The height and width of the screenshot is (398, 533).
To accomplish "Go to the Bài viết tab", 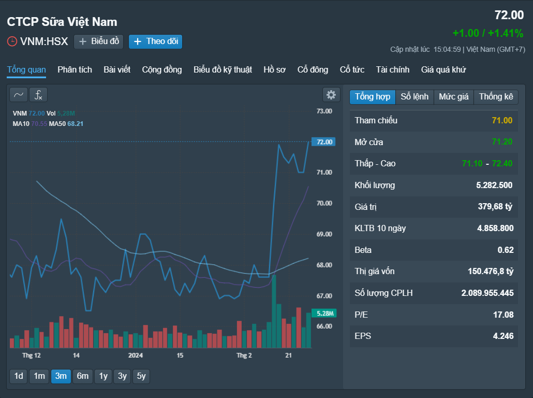I will (x=117, y=70).
